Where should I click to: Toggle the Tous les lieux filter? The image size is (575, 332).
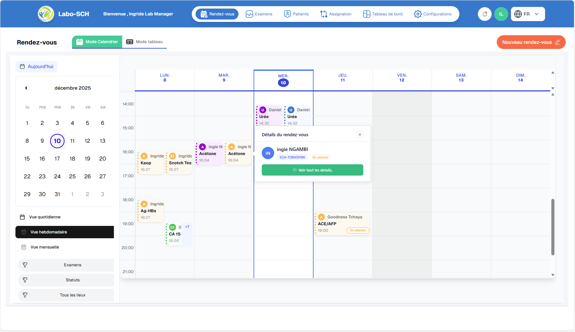pyautogui.click(x=66, y=295)
